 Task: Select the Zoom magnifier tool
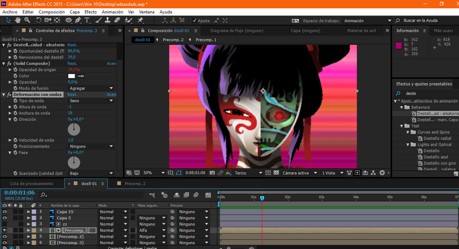(27, 20)
